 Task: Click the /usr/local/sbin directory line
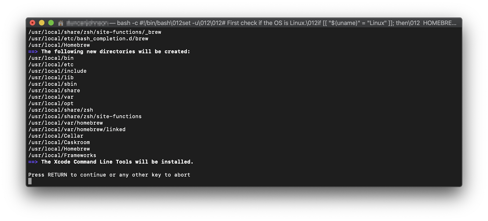click(52, 84)
